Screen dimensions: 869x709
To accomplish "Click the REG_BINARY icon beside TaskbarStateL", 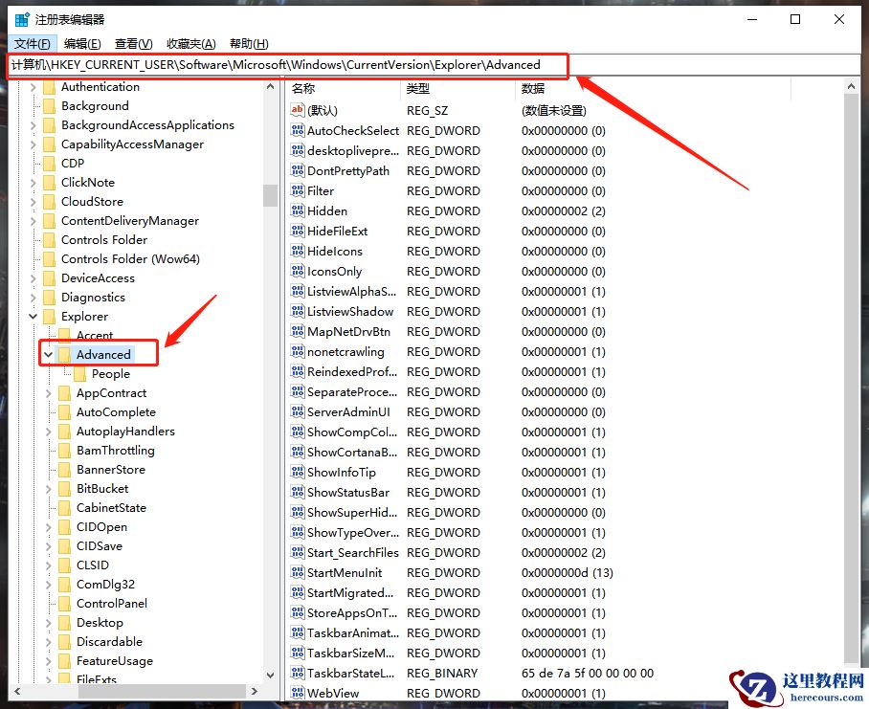I will [298, 673].
